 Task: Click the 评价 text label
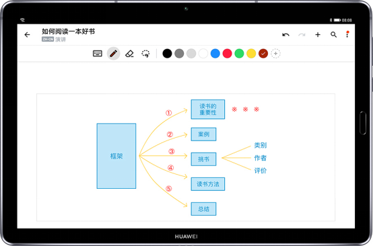[x=261, y=171]
